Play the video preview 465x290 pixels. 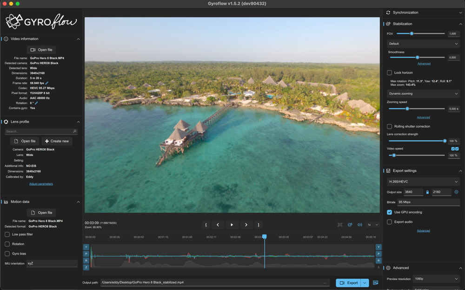coord(232,225)
